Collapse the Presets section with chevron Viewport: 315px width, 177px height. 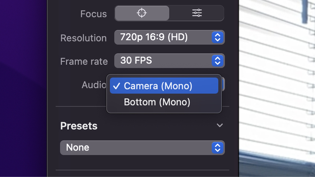(220, 126)
